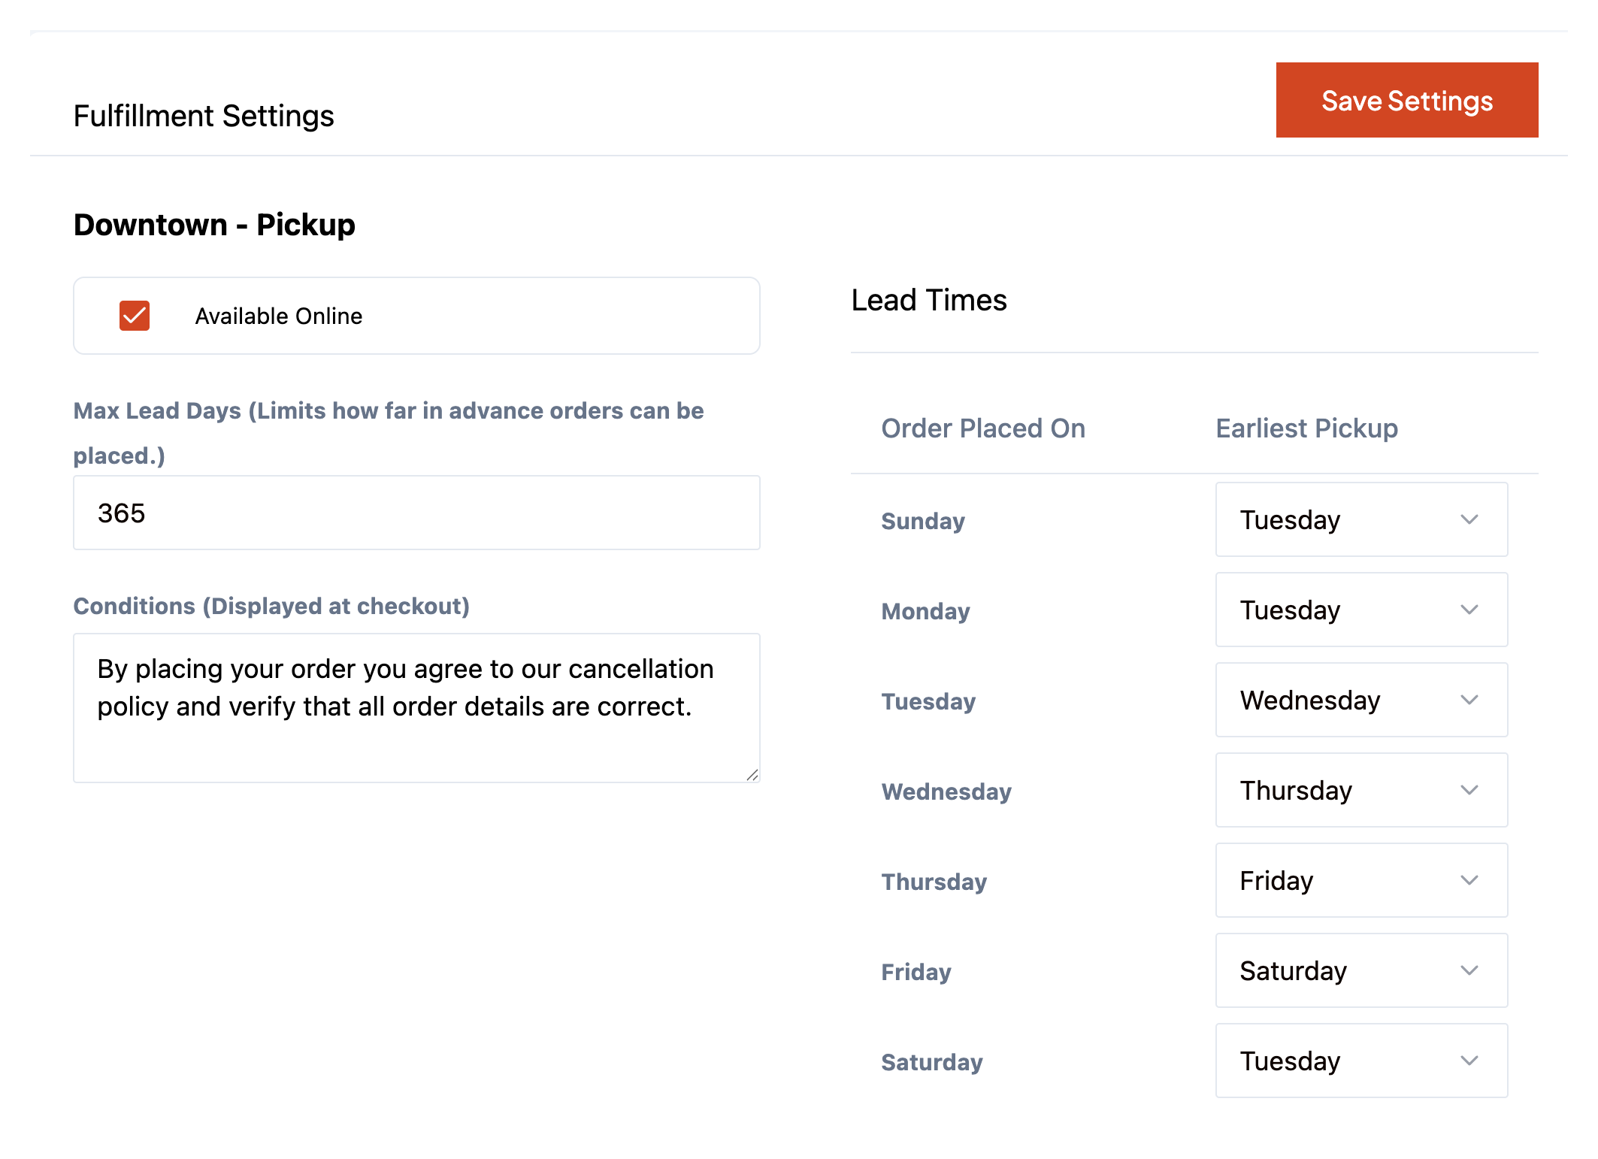1598x1159 pixels.
Task: Open the Sunday earliest pickup dropdown
Action: [1361, 519]
